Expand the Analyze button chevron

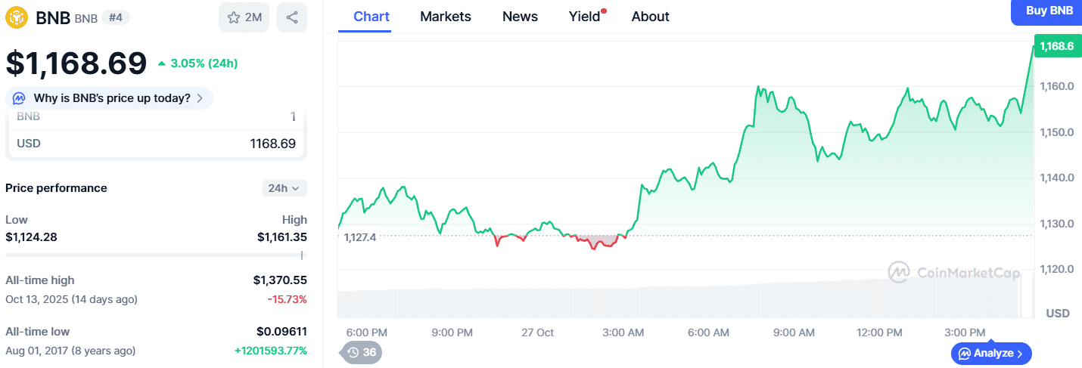(x=1020, y=353)
